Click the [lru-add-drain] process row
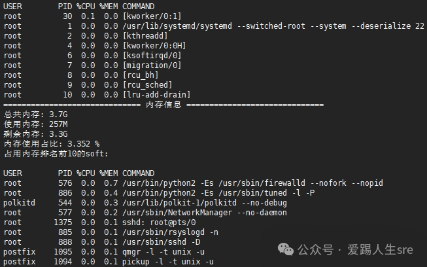The image size is (427, 267). coord(97,95)
